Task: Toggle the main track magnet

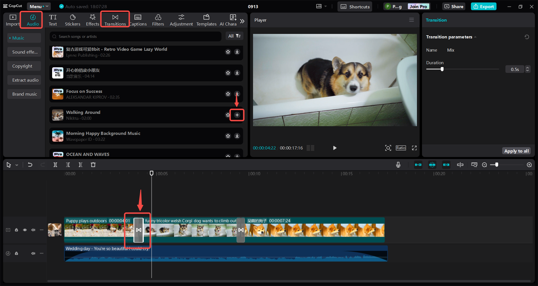Action: pyautogui.click(x=418, y=165)
